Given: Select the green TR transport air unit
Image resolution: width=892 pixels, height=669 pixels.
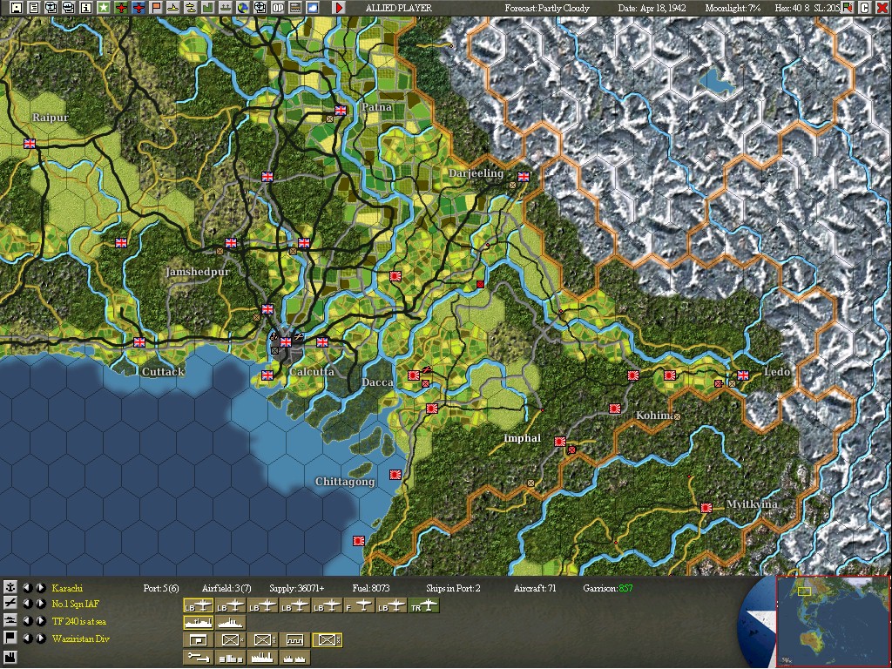Looking at the screenshot, I should (424, 606).
